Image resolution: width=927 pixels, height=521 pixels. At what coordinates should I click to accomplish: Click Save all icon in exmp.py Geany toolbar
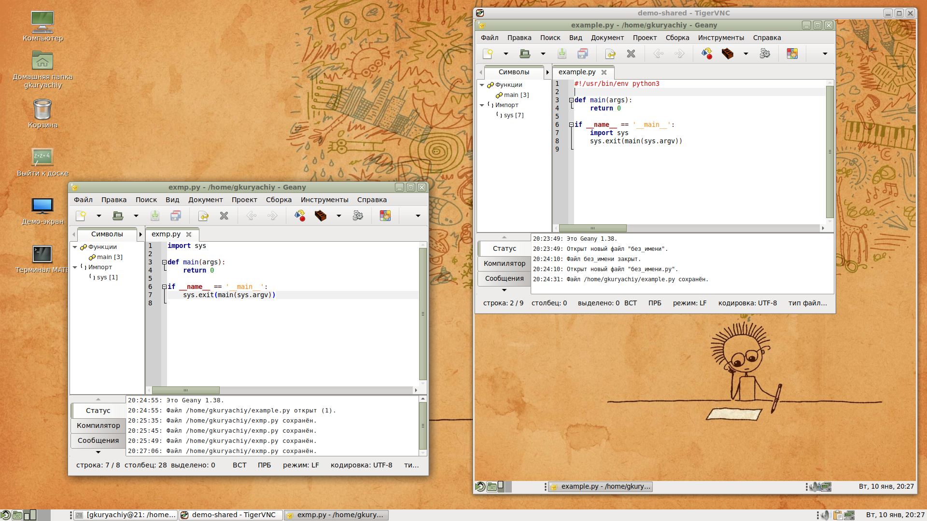(176, 216)
